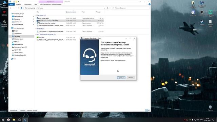This screenshot has height=122, width=217.
Task: Select task_force_radio file
Action: [x=44, y=18]
